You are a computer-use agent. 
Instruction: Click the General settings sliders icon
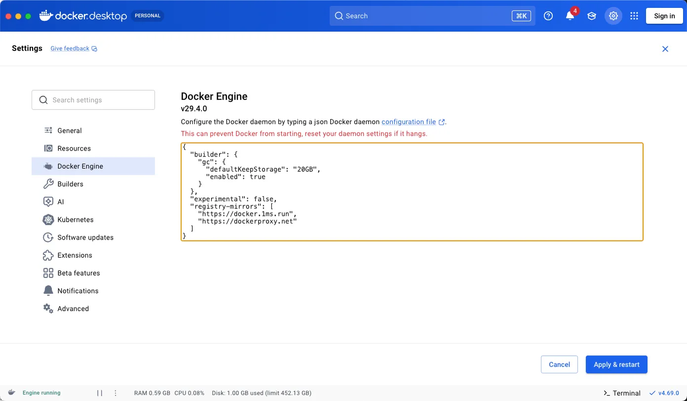pyautogui.click(x=48, y=130)
